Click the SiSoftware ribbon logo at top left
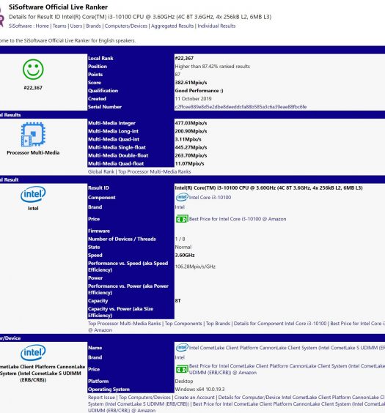Image resolution: width=385 pixels, height=413 pixels. (x=1, y=17)
